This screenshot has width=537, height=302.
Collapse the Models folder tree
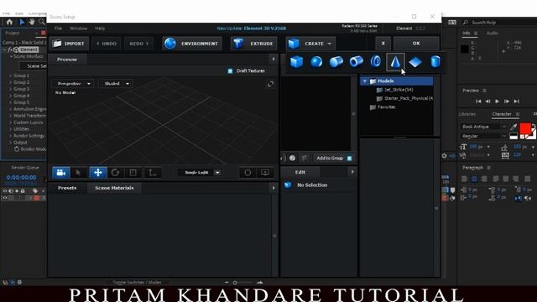click(365, 81)
